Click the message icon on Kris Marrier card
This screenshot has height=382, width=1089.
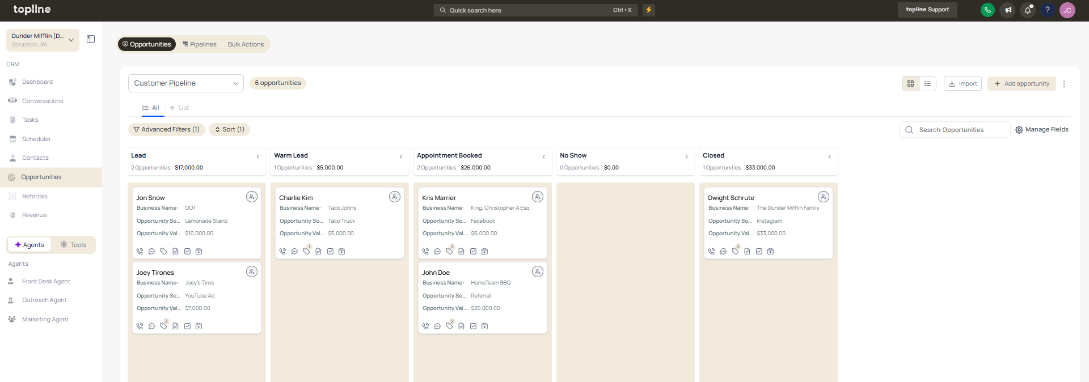click(437, 251)
